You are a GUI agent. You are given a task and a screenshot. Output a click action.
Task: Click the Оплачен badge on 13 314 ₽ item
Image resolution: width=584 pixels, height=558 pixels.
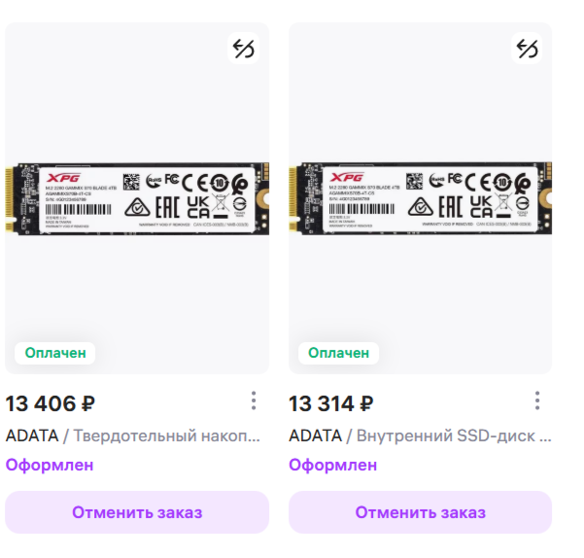(339, 353)
